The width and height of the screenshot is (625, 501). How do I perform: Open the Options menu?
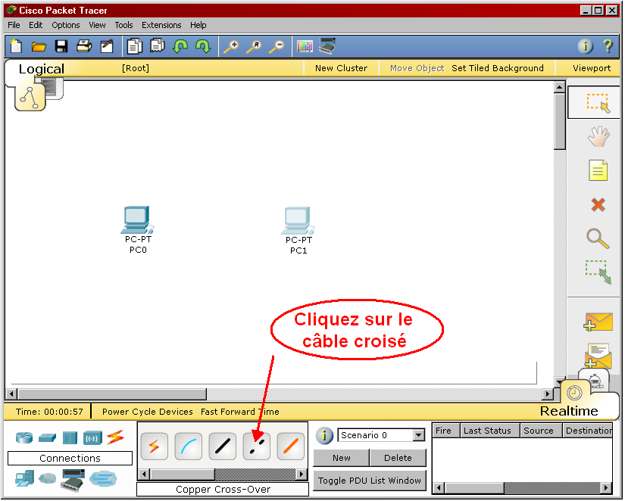66,25
